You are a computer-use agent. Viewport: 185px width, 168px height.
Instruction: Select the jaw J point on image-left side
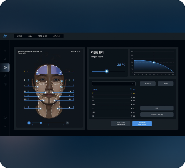click(x=39, y=96)
